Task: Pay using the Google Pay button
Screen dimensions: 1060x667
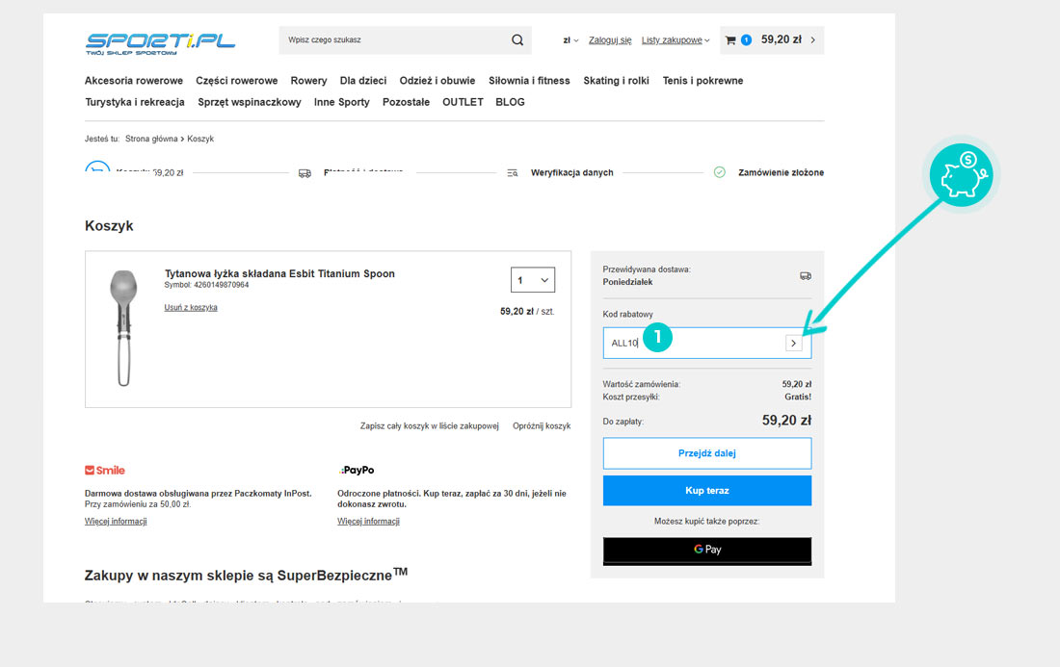Action: click(x=706, y=550)
